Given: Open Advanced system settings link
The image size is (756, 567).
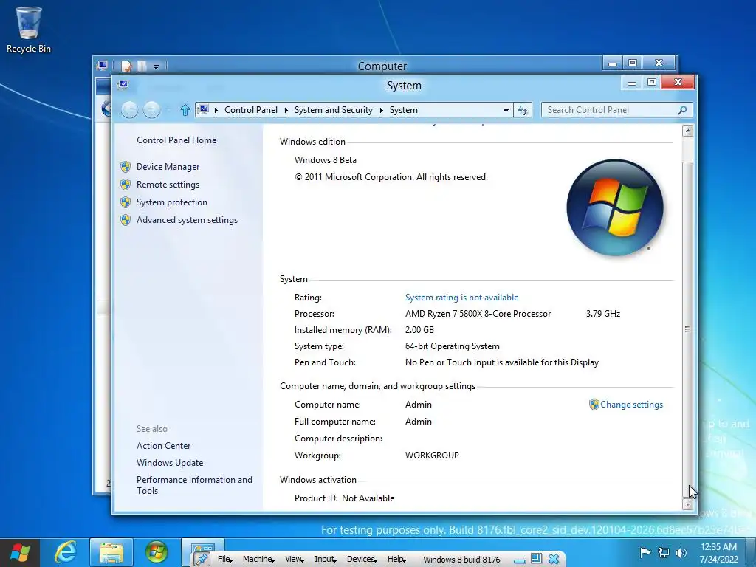Looking at the screenshot, I should click(x=187, y=220).
